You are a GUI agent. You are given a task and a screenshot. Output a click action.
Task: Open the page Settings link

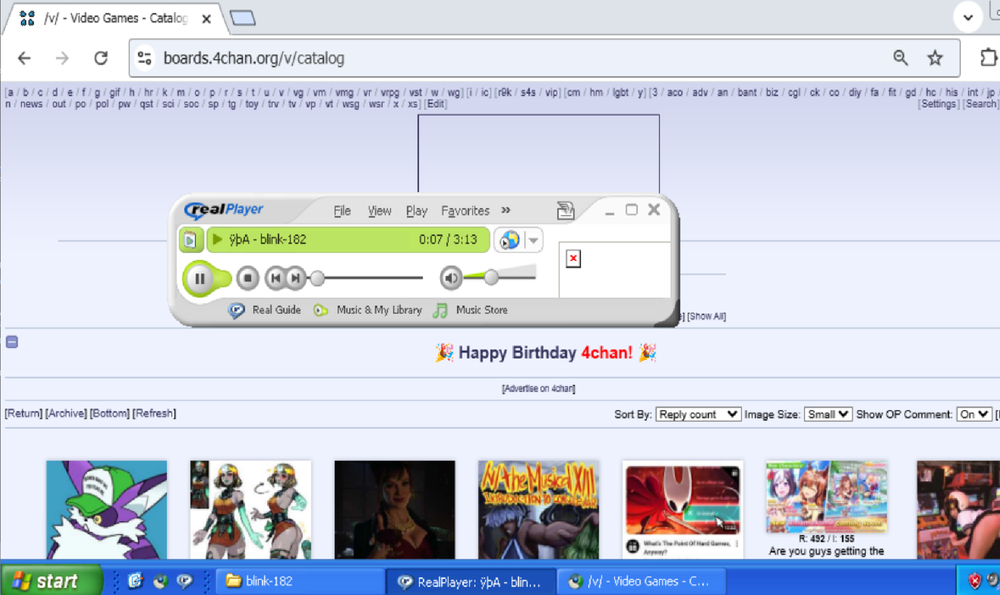point(938,104)
